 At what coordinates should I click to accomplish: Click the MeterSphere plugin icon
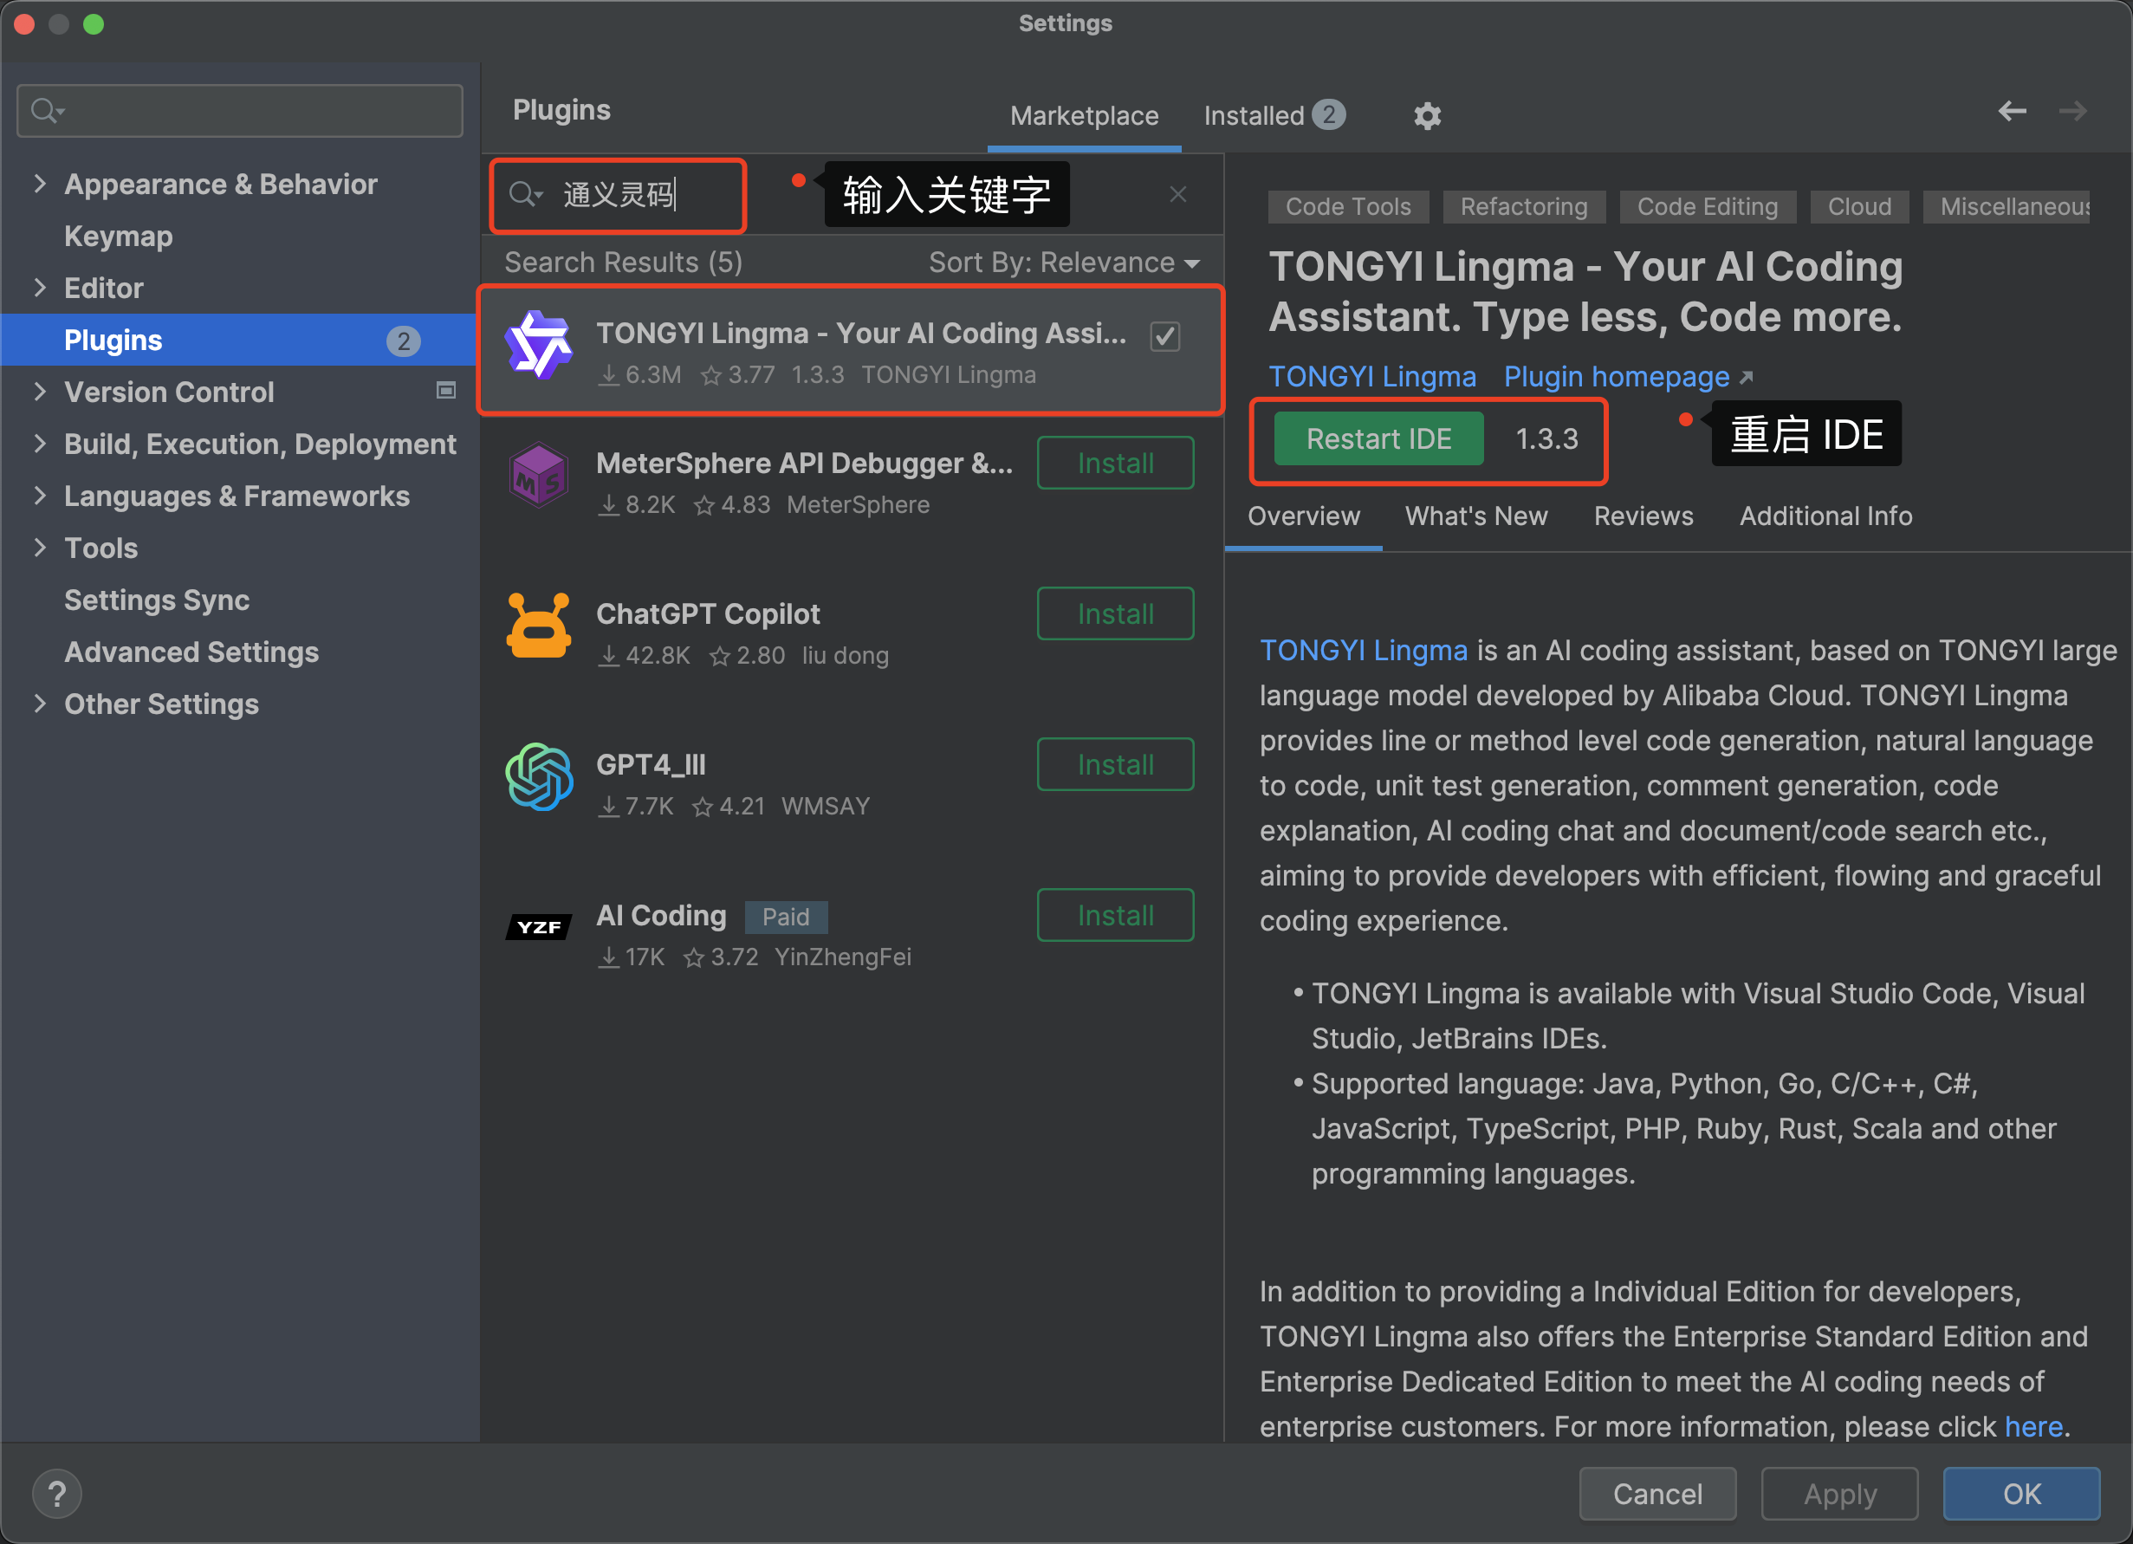tap(538, 475)
